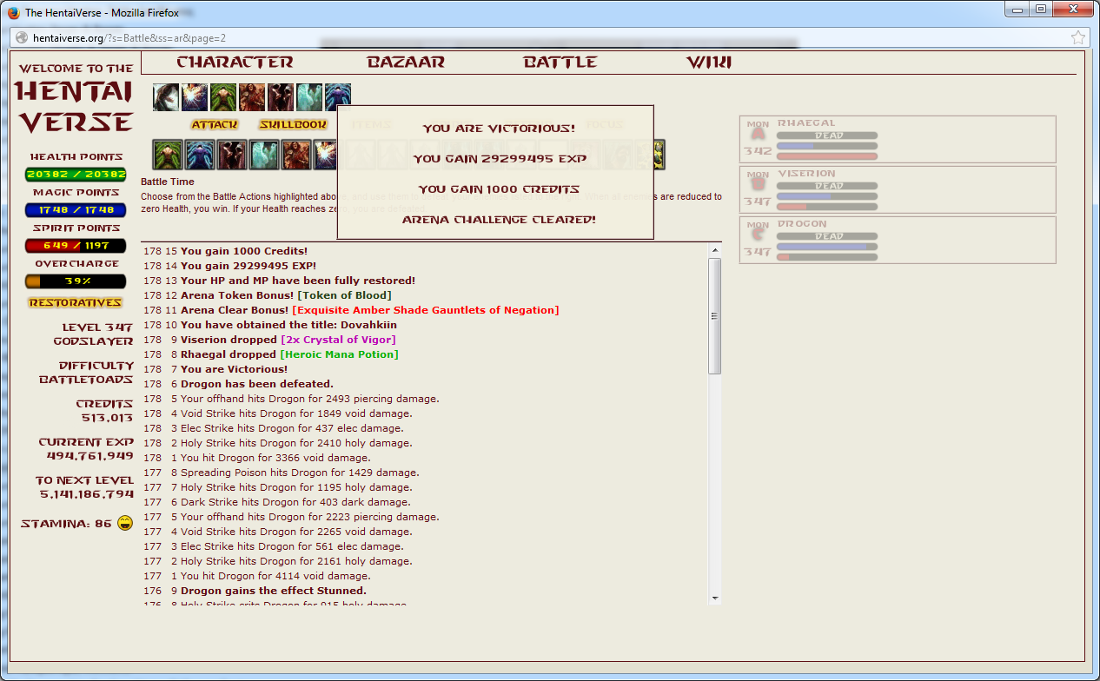Select monster C Drogon
The image size is (1100, 681).
coord(898,240)
